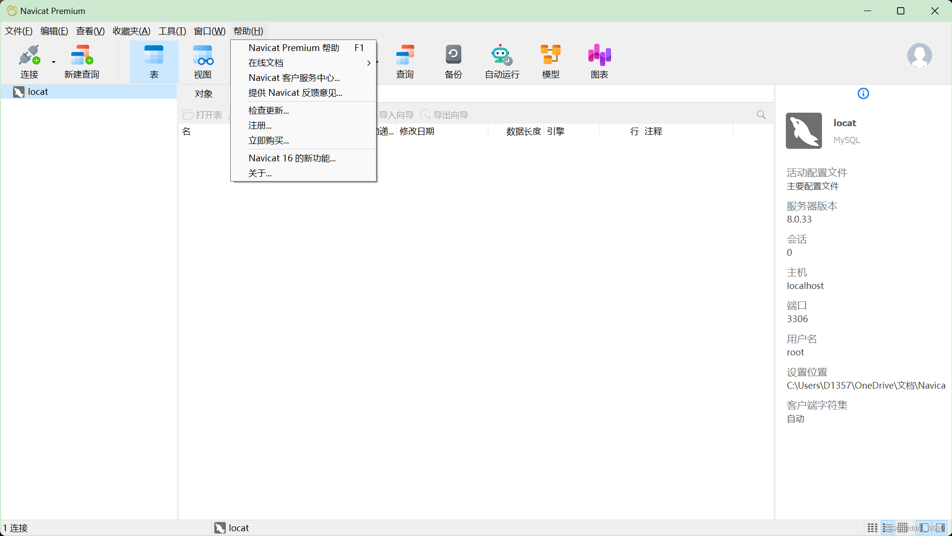Screen dimensions: 952x536
Task: Click the port value 3306
Action: click(797, 319)
